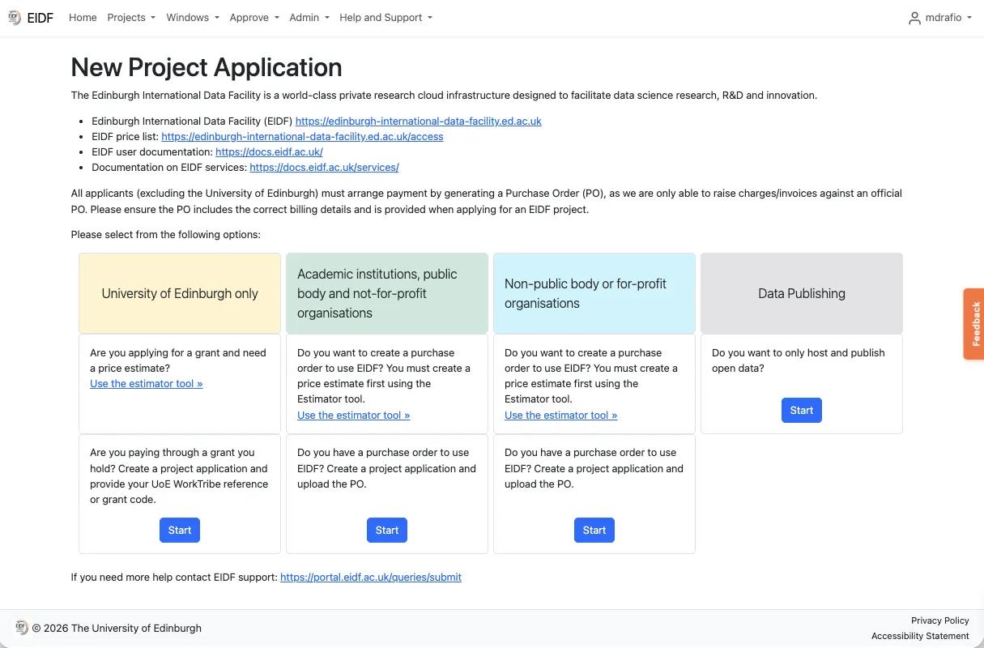The height and width of the screenshot is (648, 984).
Task: Click the 2026 University of Edinburgh copyright text
Action: 117,628
